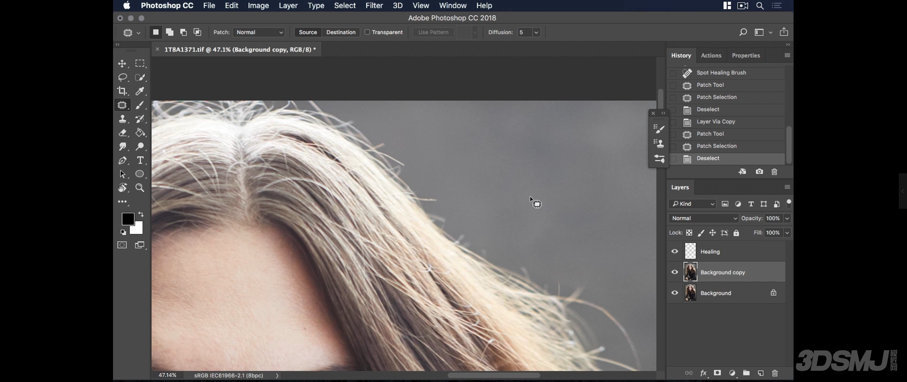Hide the Background copy layer
Viewport: 907px width, 382px height.
(x=675, y=272)
